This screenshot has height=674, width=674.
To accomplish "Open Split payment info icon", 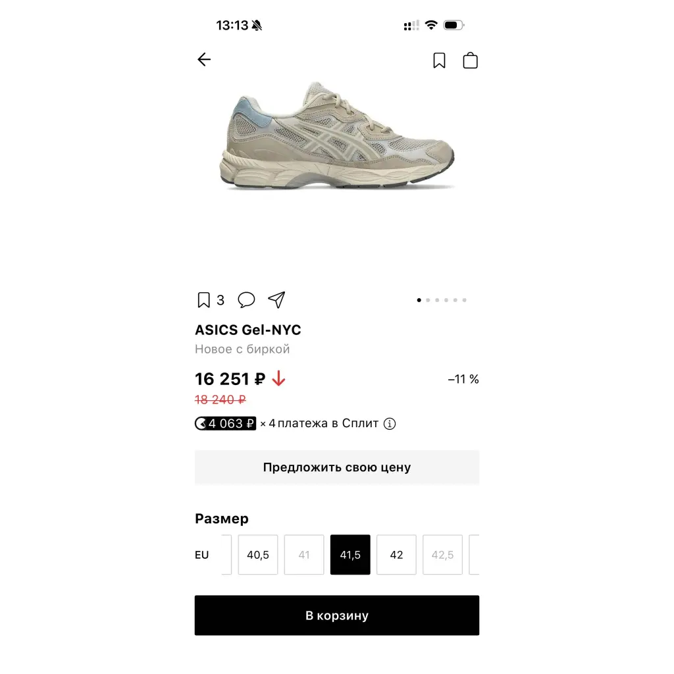I will click(x=390, y=424).
